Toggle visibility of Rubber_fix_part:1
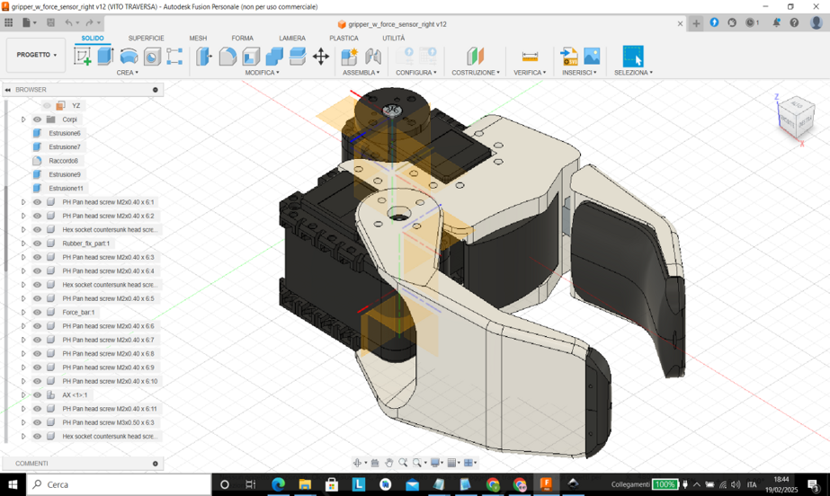830x496 pixels. tap(37, 244)
